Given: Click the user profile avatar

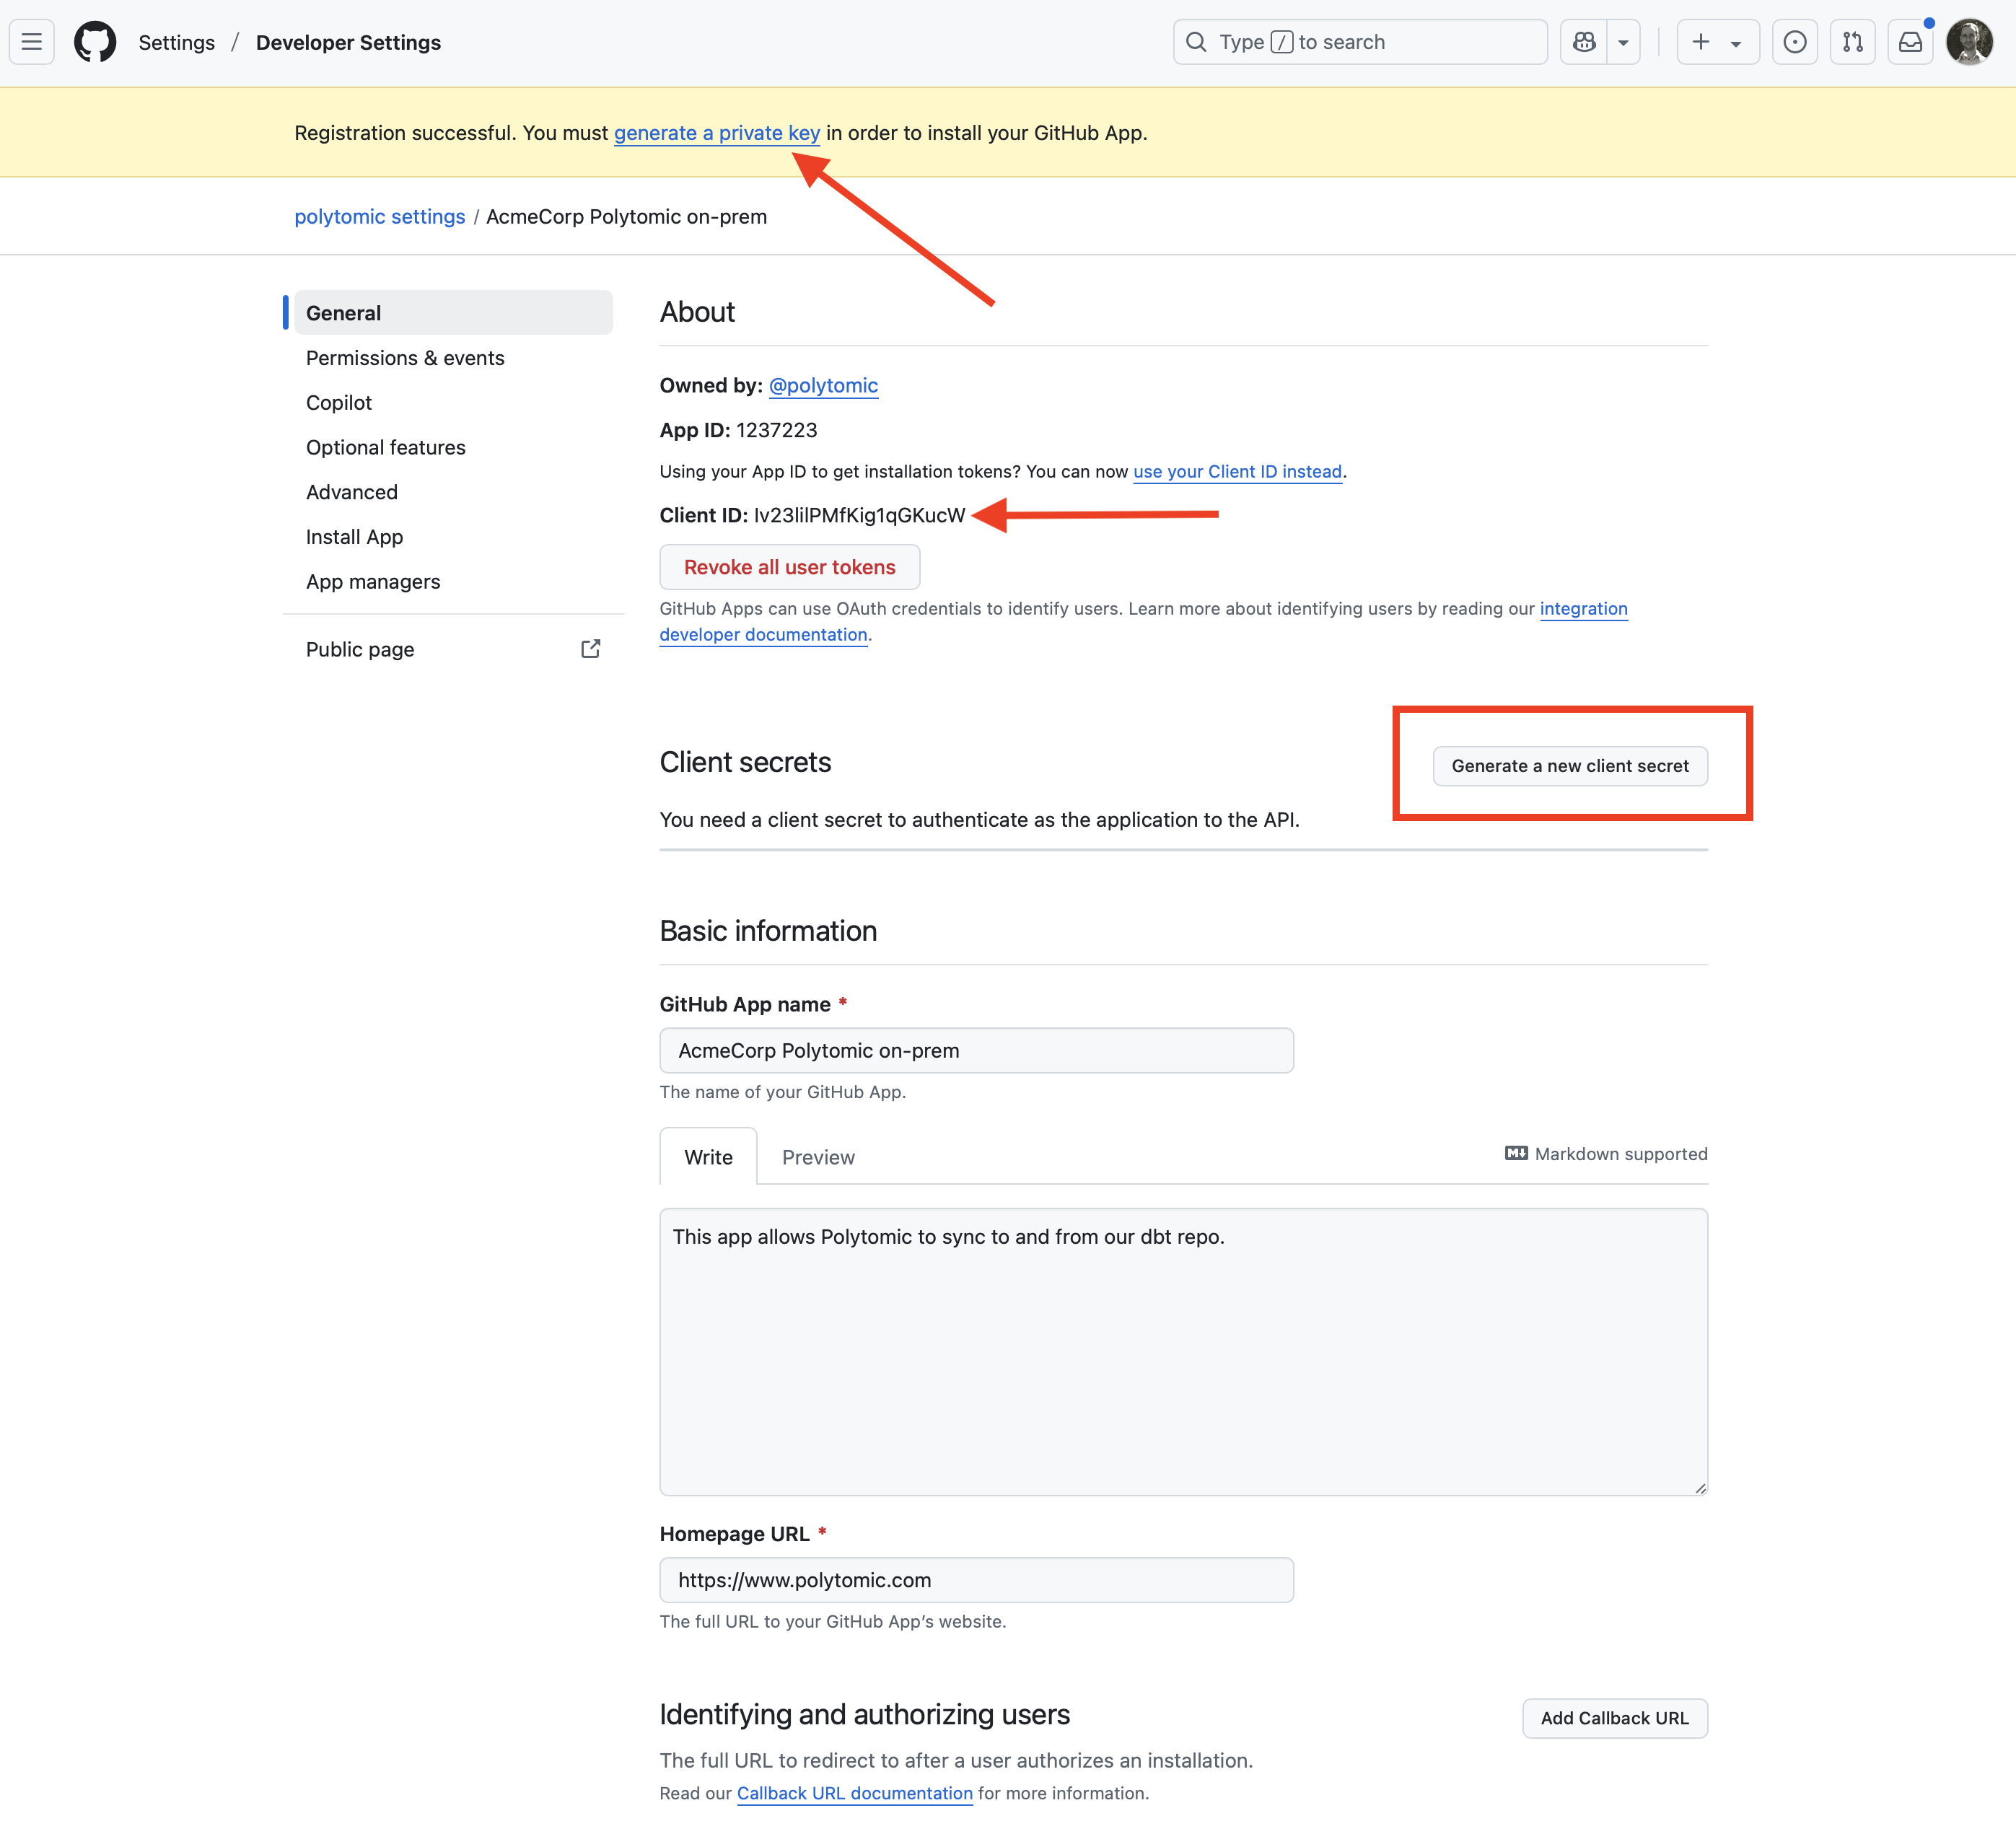Looking at the screenshot, I should coord(1969,42).
